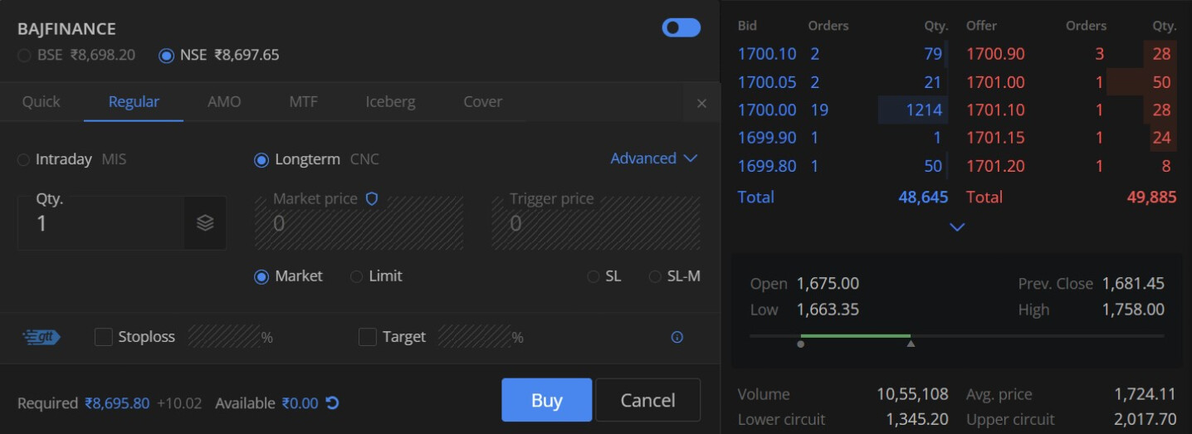1192x434 pixels.
Task: Expand Advanced options dropdown
Action: click(x=654, y=158)
